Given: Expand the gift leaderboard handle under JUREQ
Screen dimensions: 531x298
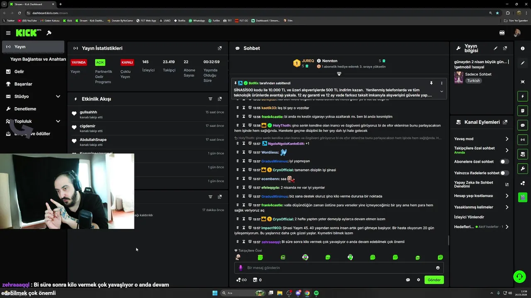Looking at the screenshot, I should coord(339,74).
